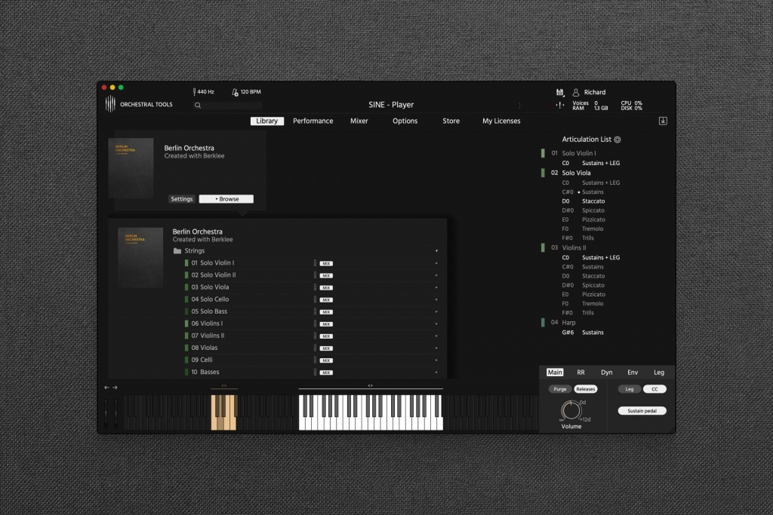Expand arrow on 08 Violas row
This screenshot has height=515, width=773.
[x=436, y=348]
